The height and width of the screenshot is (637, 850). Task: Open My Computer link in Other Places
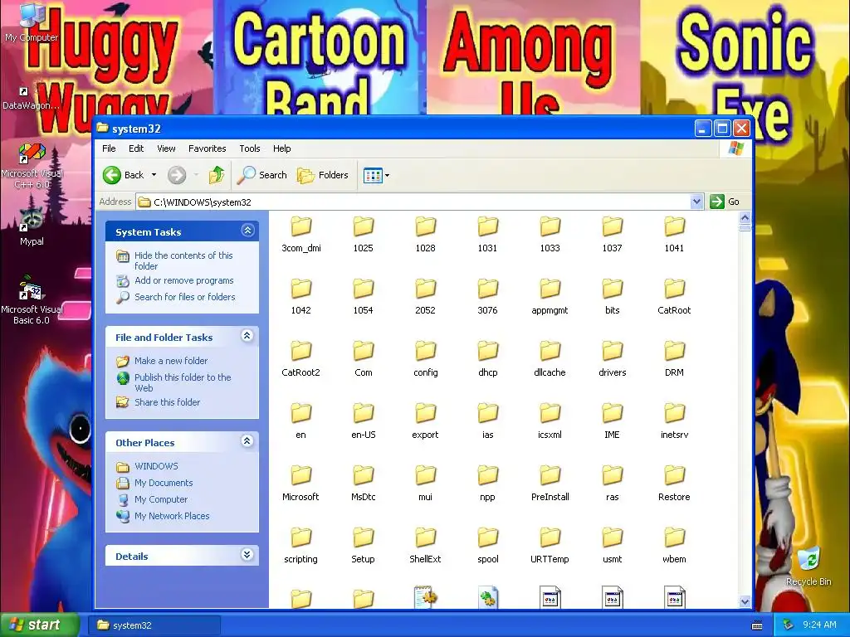161,499
